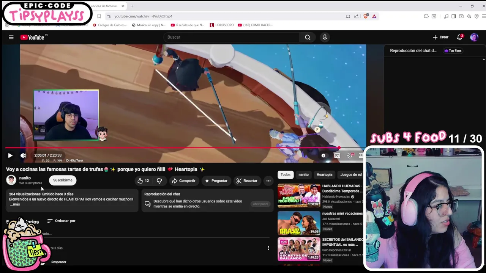486x273 pixels.
Task: Open SECRETOS del BAILANDO video thumbnail
Action: (x=299, y=249)
